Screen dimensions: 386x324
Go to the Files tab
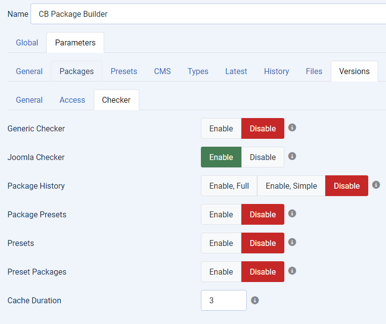[314, 71]
